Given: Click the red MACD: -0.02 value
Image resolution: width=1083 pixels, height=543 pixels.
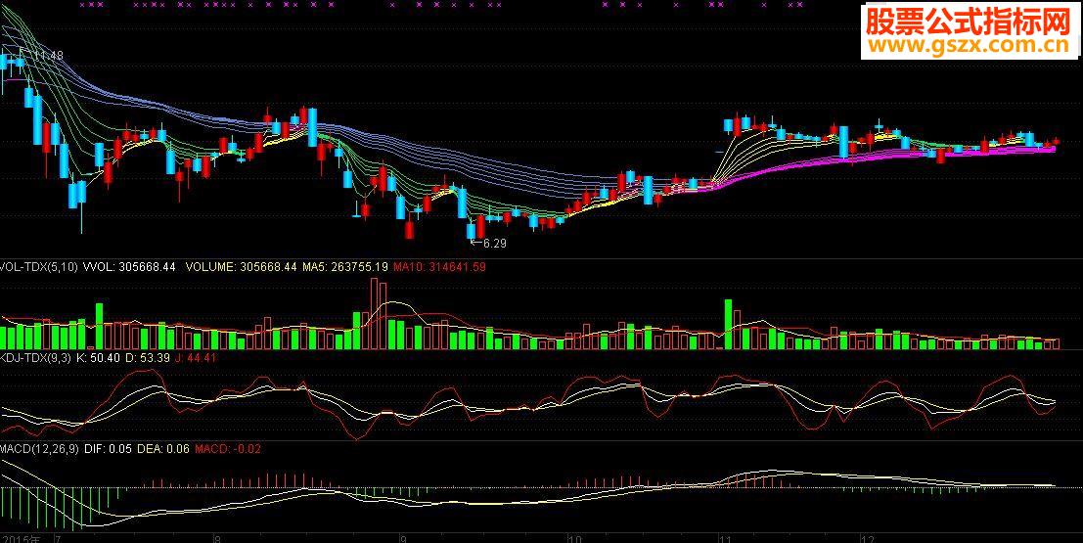Looking at the screenshot, I should (228, 449).
